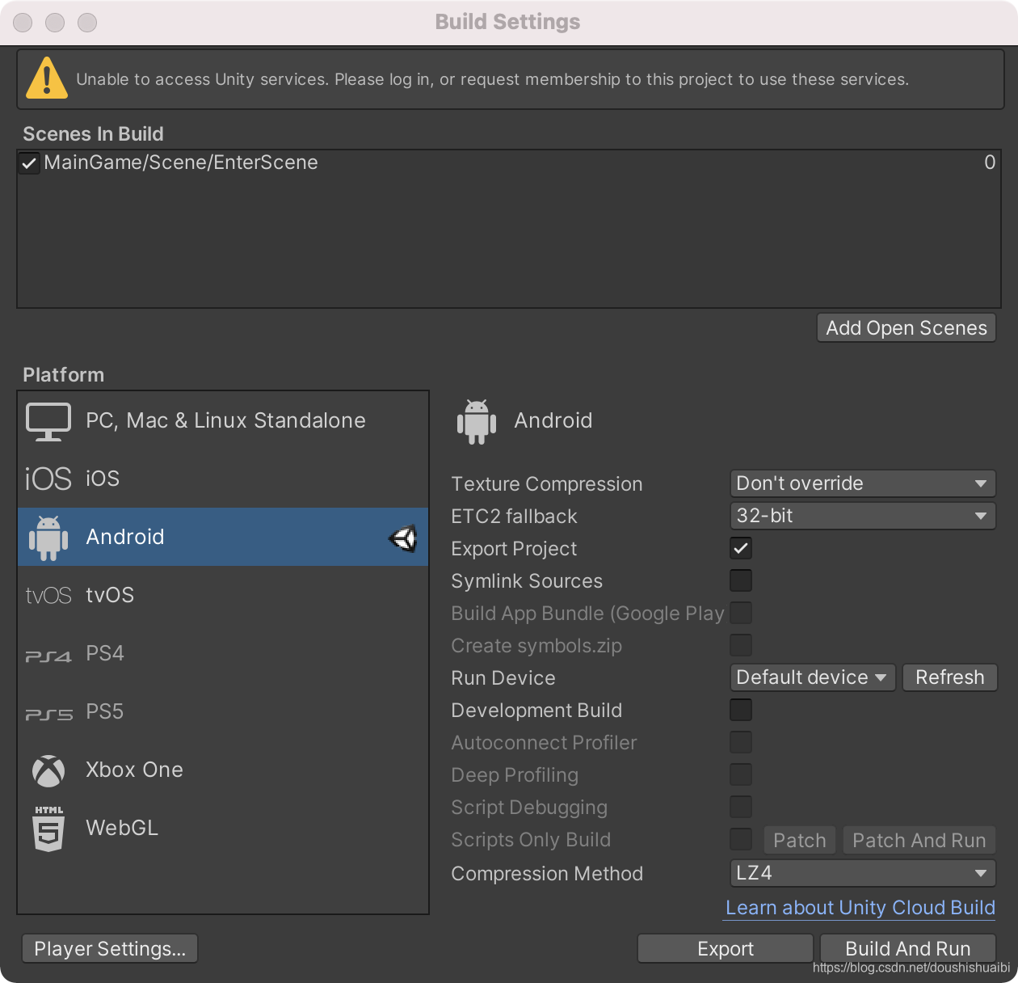The width and height of the screenshot is (1018, 983).
Task: Toggle Symlink Sources
Action: click(x=740, y=580)
